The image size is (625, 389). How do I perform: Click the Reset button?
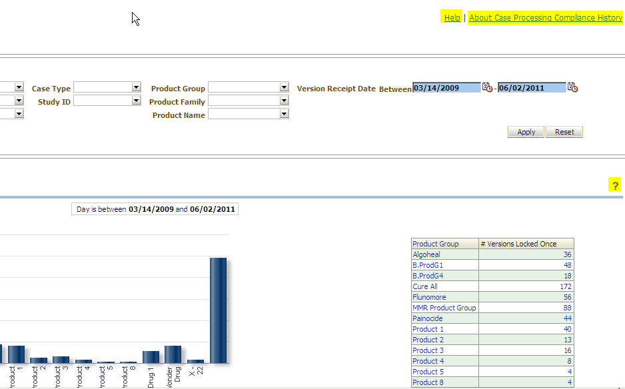coord(564,132)
